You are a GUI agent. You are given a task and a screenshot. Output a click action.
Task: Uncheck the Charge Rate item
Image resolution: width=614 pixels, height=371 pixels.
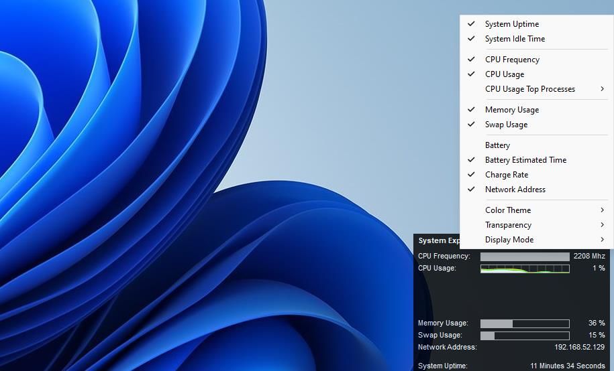point(506,175)
